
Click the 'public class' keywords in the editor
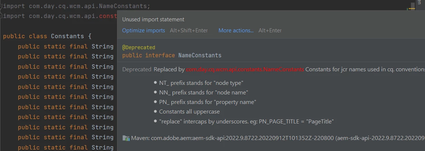[x=25, y=36]
